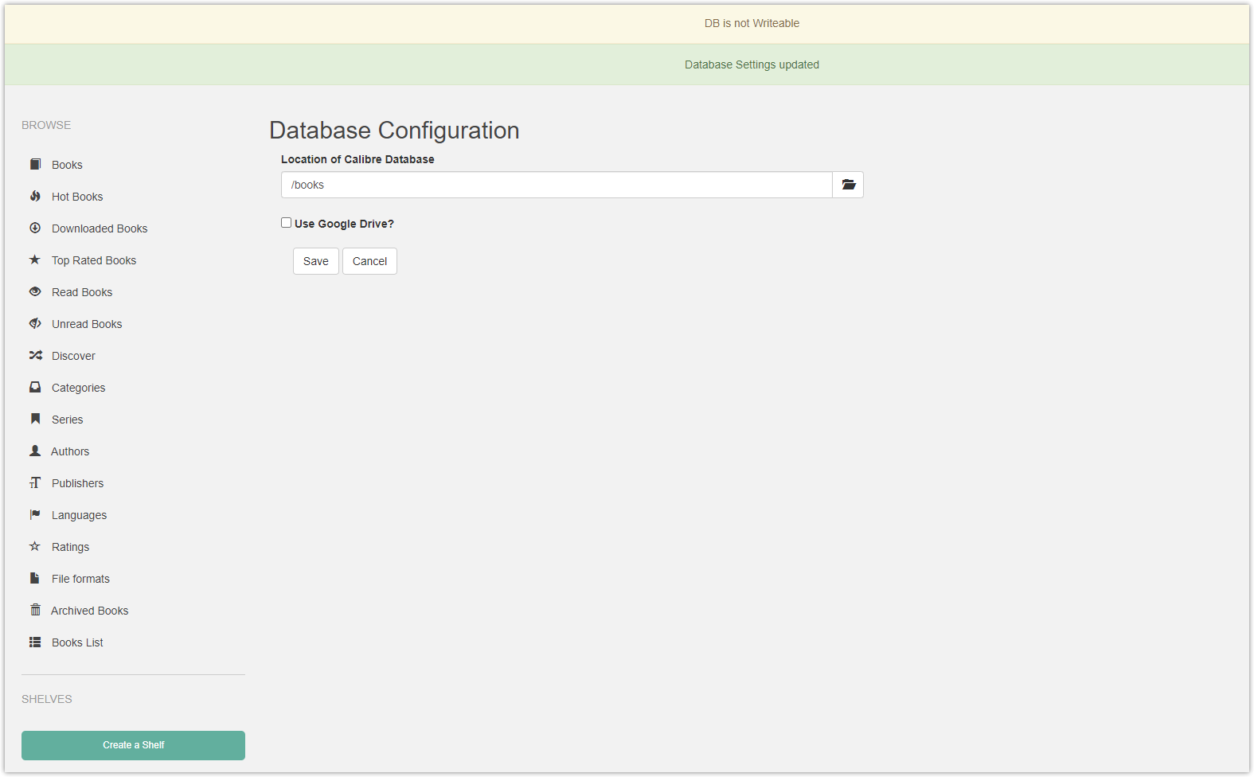Click the Top Rated Books star icon
Image resolution: width=1254 pixels, height=777 pixels.
point(35,260)
